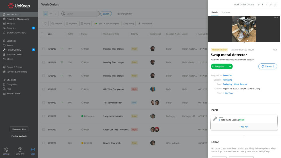Screen dimensions: 281x158
Task: Open the Any Priority filter dropdown
Action: (x=128, y=24)
